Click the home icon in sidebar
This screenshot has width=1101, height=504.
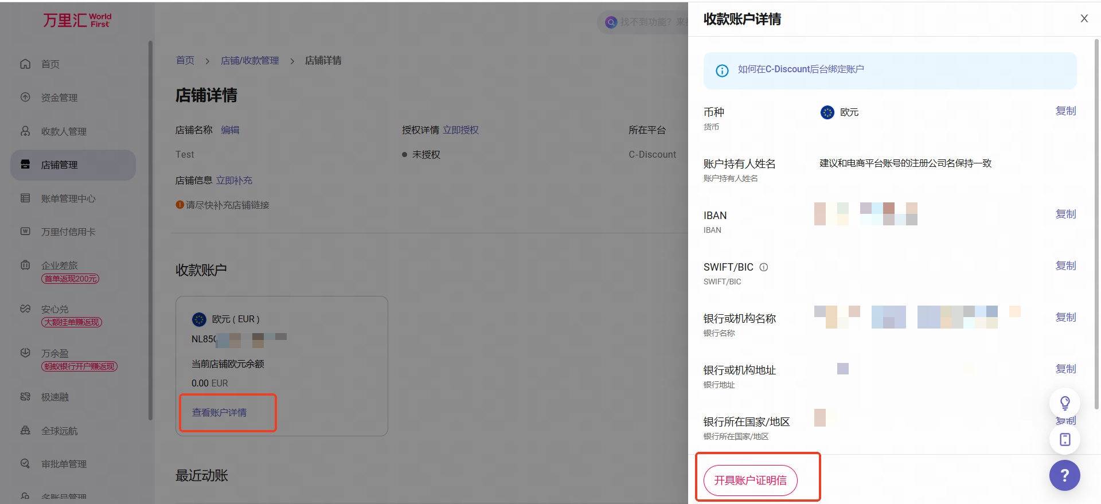point(25,64)
